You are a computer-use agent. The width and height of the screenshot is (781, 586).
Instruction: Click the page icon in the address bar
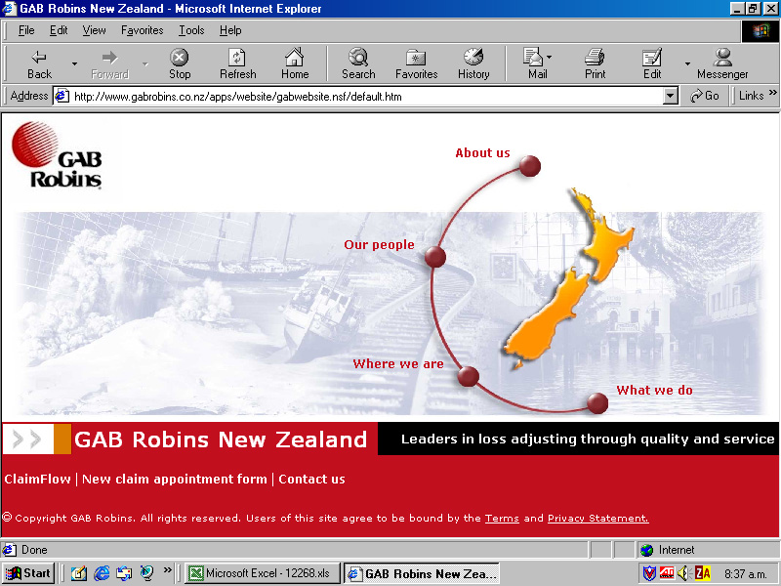click(62, 96)
